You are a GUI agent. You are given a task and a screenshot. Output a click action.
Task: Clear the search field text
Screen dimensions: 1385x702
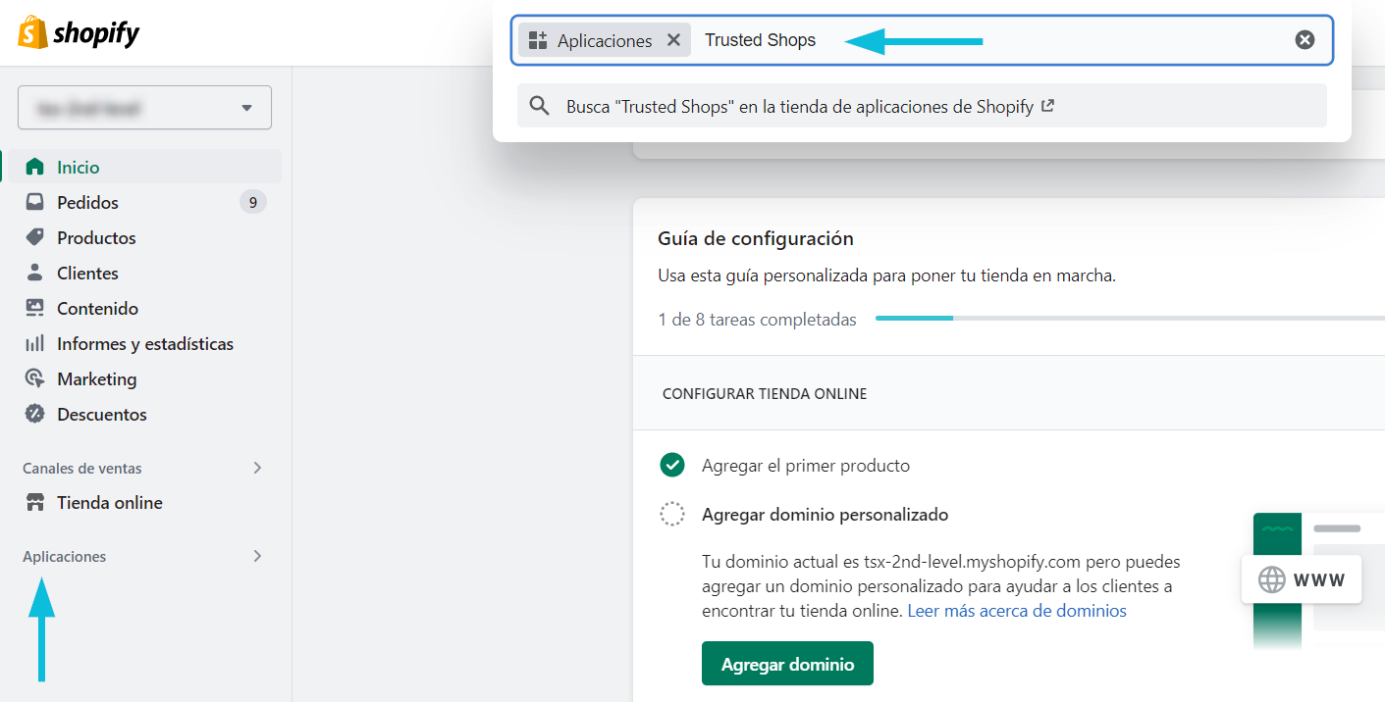coord(1305,40)
